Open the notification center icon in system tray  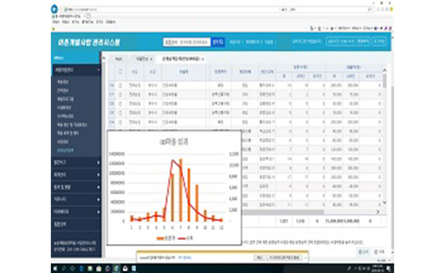pos(388,268)
